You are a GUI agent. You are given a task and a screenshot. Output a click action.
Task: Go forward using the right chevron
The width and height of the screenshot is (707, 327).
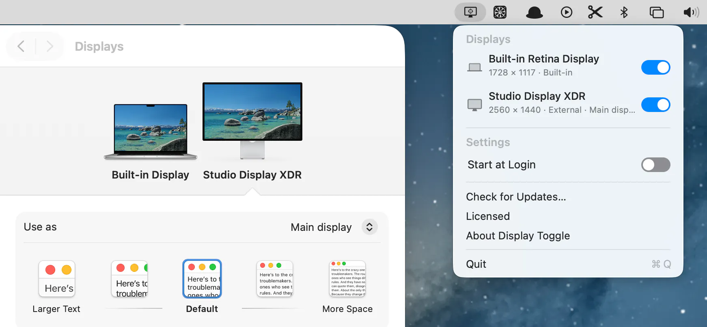(50, 46)
